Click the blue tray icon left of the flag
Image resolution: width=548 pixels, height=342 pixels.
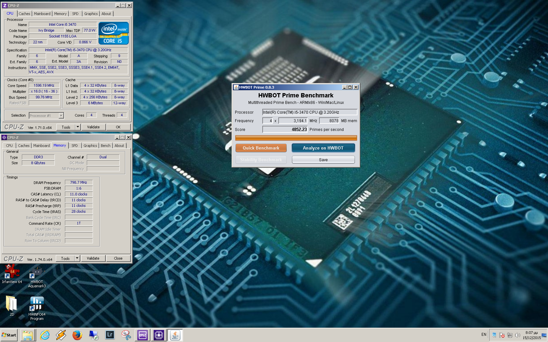click(494, 335)
